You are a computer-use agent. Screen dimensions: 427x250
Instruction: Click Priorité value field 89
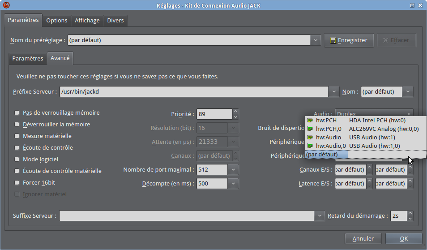214,114
